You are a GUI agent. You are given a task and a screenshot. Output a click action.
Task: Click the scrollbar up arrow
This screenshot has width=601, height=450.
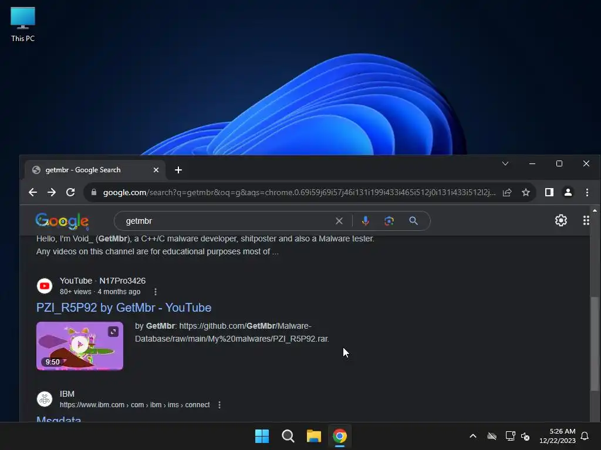pos(595,210)
